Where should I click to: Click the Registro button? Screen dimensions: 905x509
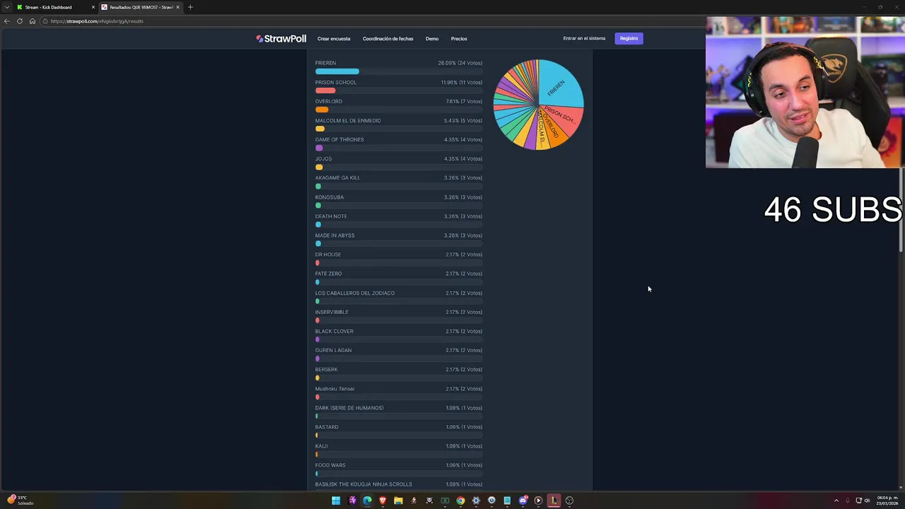click(629, 38)
